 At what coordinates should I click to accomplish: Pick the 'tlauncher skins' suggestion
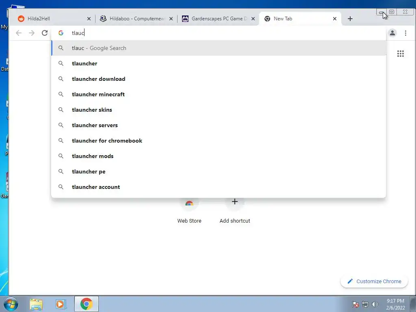218,110
